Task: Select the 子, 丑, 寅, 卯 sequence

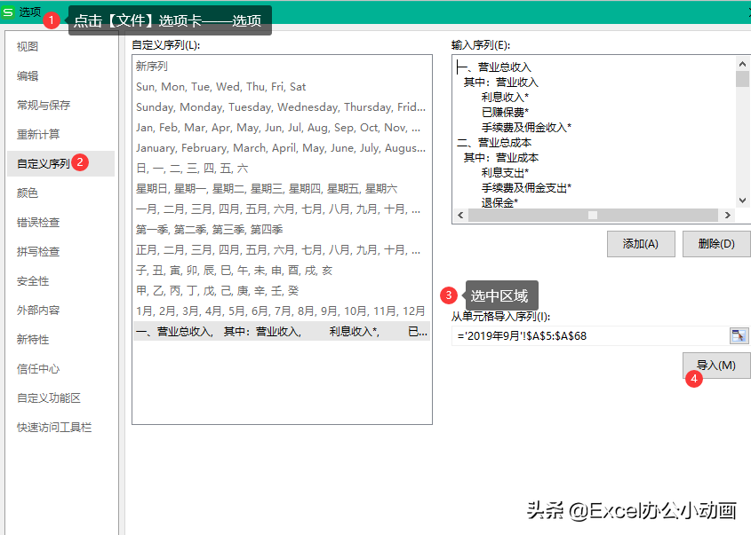Action: [x=282, y=271]
